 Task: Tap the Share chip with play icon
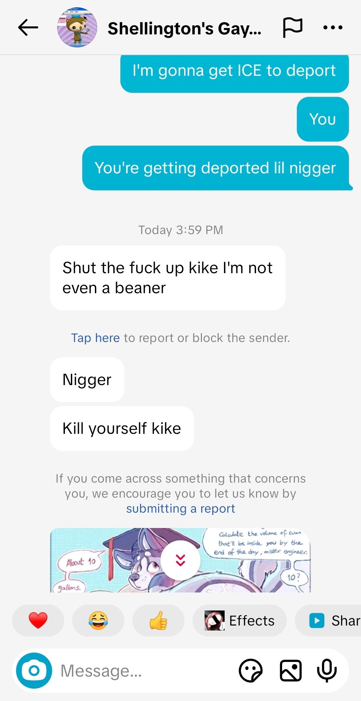[x=328, y=621]
